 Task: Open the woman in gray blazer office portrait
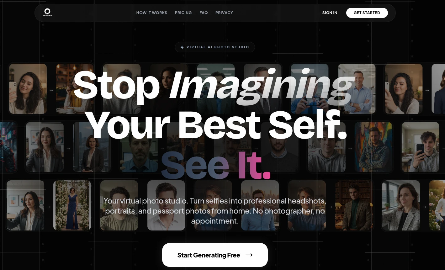pos(45,147)
